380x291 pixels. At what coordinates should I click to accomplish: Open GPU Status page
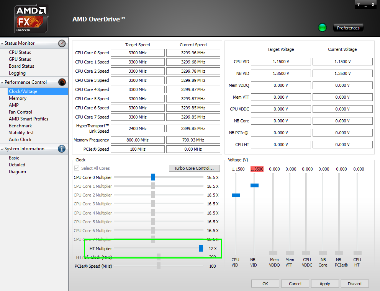(x=20, y=59)
